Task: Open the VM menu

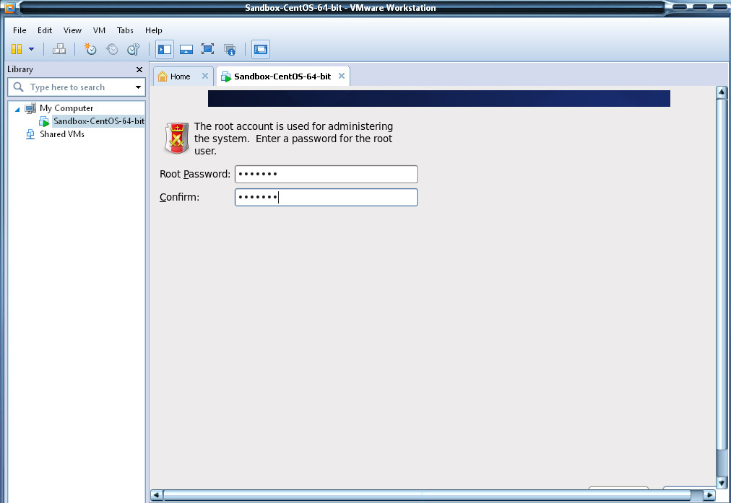Action: click(x=99, y=30)
